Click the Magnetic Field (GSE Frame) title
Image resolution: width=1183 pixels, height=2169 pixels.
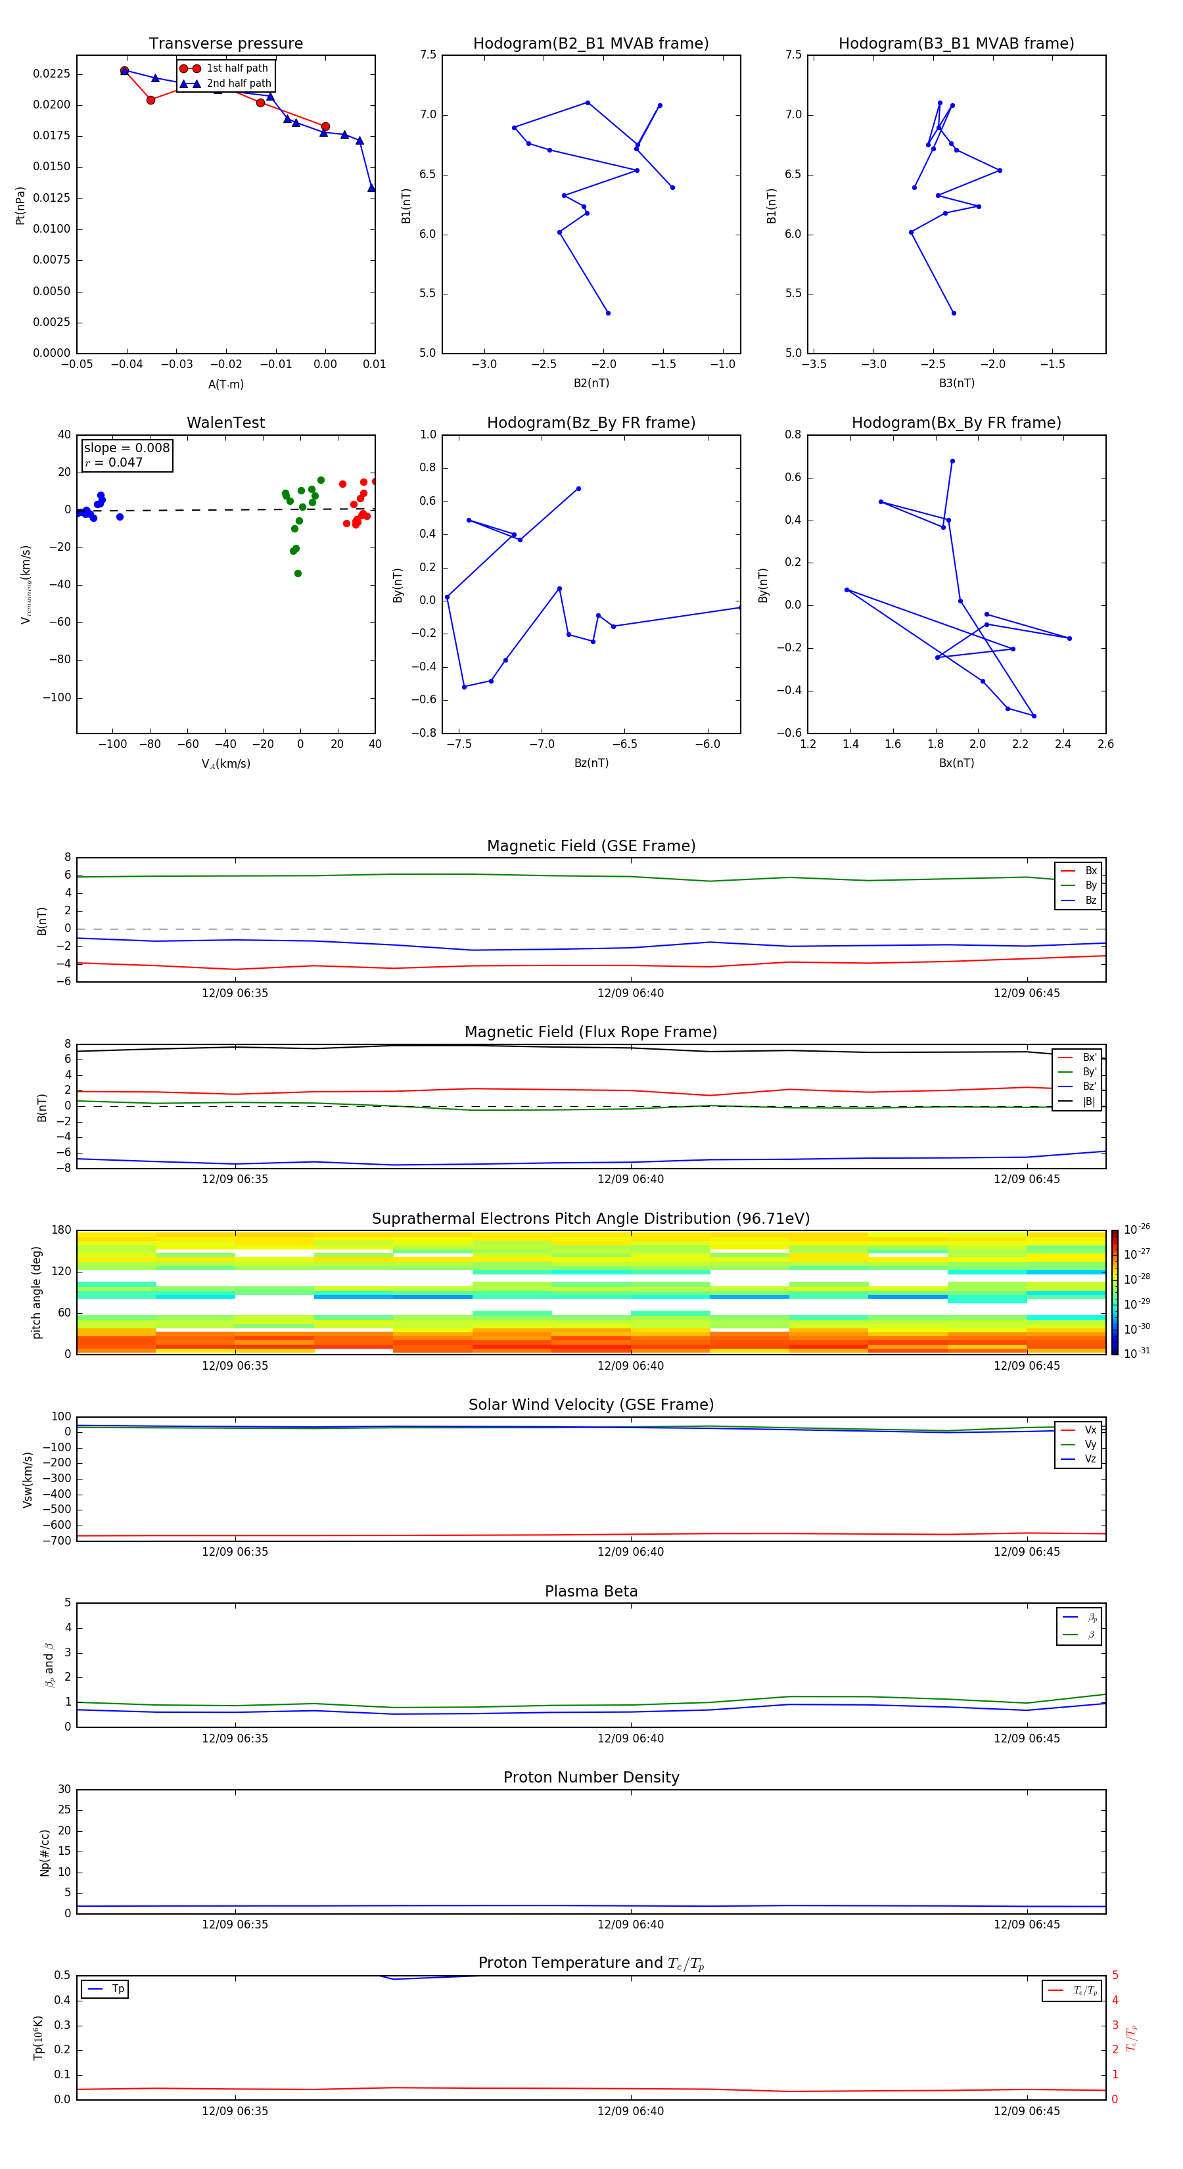(591, 846)
